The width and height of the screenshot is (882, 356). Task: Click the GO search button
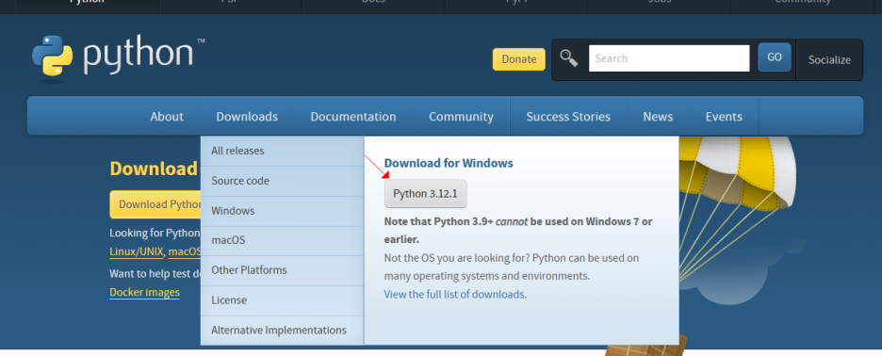pos(774,57)
